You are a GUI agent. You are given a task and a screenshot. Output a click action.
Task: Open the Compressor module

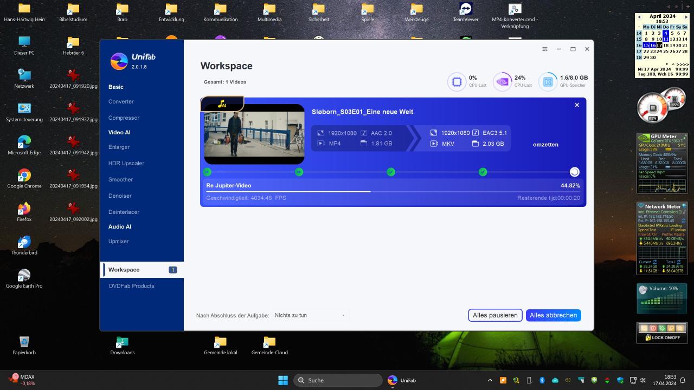point(124,118)
